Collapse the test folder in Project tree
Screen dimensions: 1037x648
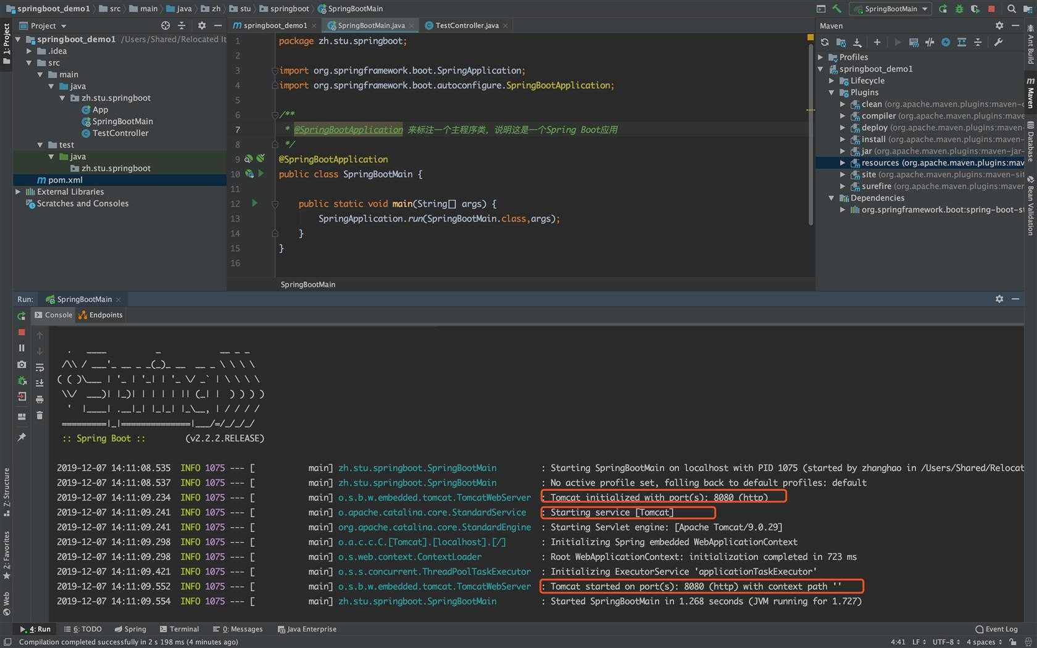(x=40, y=144)
